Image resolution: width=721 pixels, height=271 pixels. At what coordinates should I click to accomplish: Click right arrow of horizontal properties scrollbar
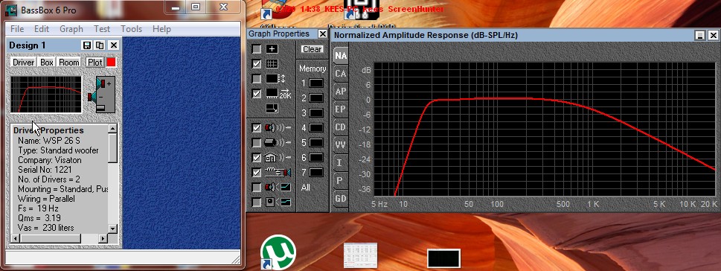[x=103, y=238]
